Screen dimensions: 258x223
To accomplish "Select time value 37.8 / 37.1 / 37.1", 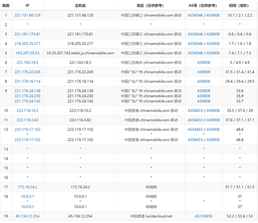I will click(240, 120).
